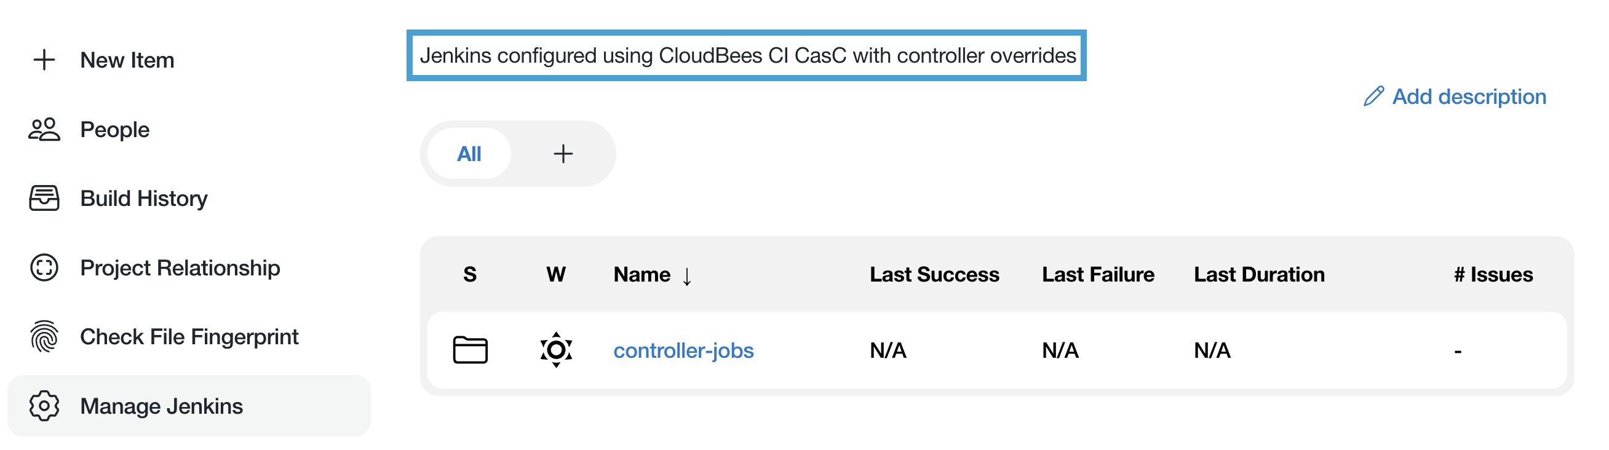Image resolution: width=1609 pixels, height=450 pixels.
Task: Open the Build History page
Action: (x=144, y=199)
